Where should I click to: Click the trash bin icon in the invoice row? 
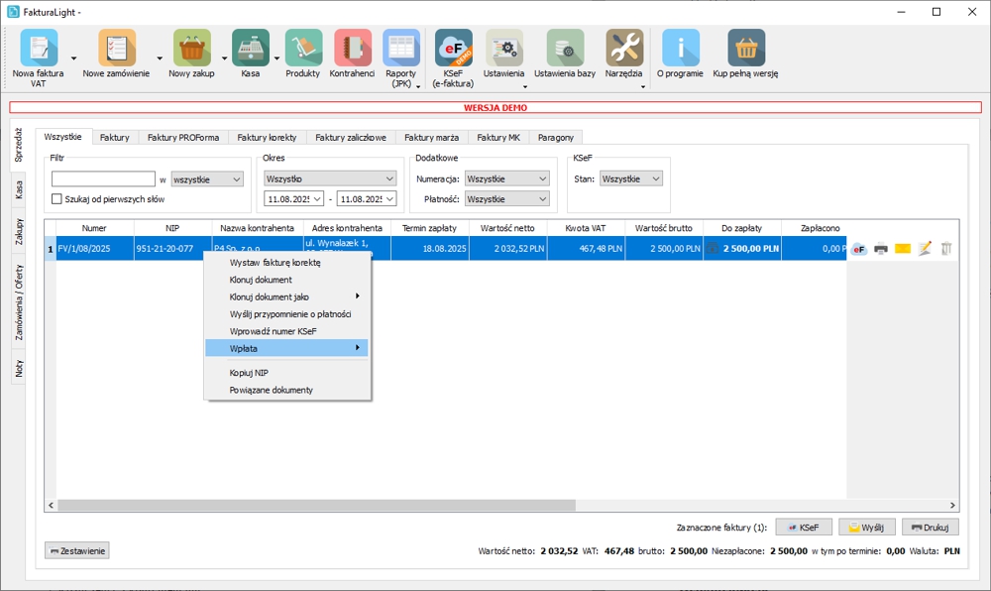pos(946,249)
